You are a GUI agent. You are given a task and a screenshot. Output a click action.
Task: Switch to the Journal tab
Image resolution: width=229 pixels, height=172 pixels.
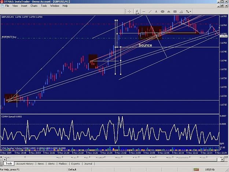[88, 164]
